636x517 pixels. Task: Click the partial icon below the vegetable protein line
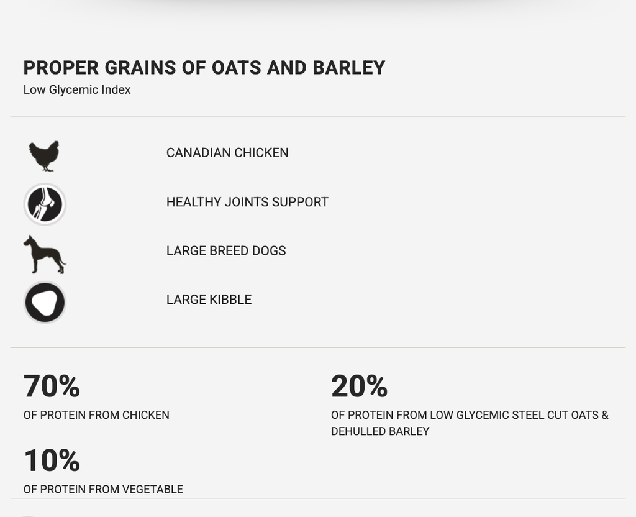point(27,516)
